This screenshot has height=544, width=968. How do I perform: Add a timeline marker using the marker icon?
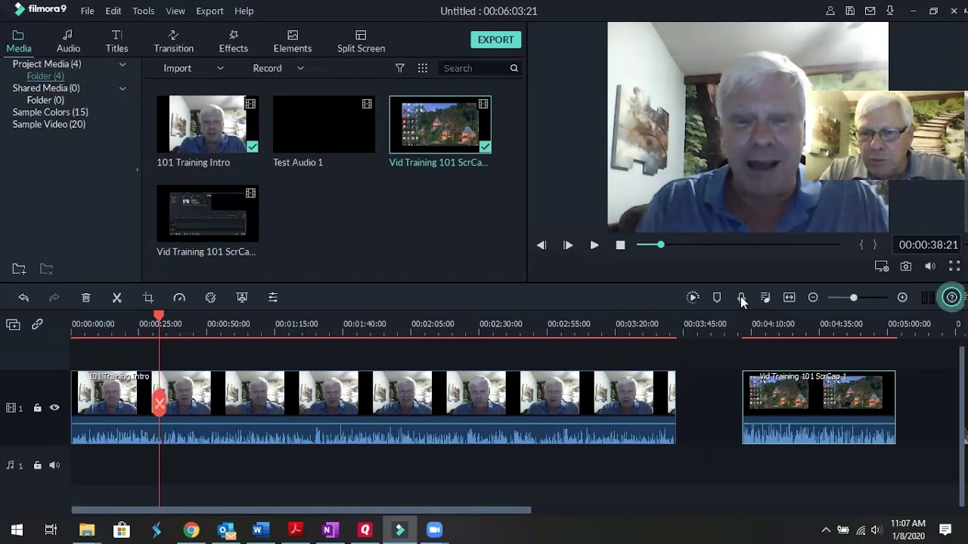coord(717,298)
